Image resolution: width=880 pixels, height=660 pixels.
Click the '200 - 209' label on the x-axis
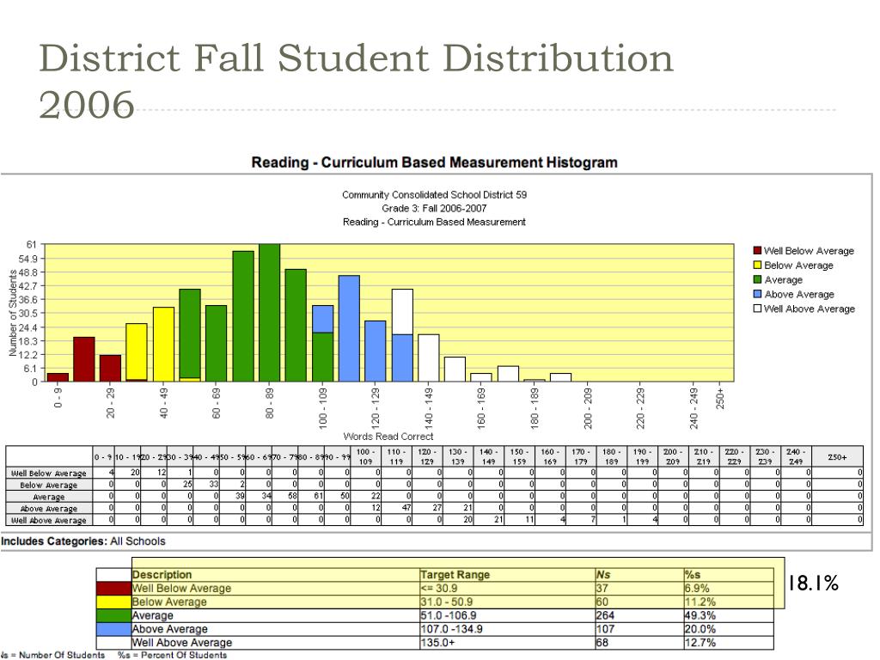tap(588, 408)
